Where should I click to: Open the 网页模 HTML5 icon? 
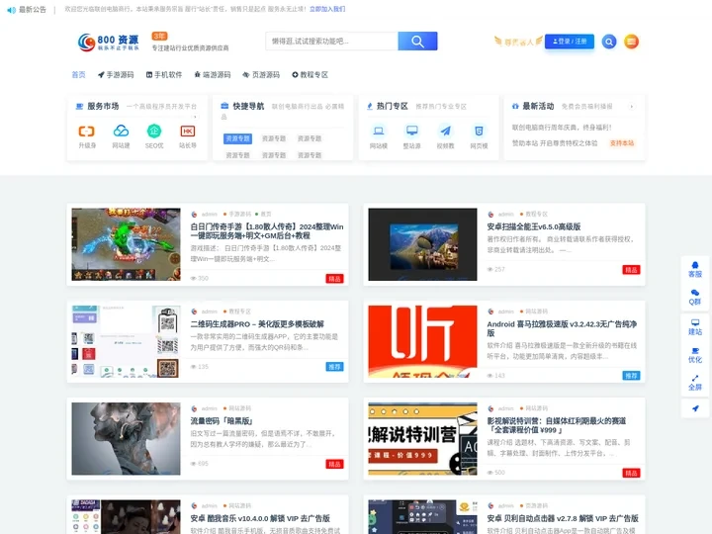point(479,132)
